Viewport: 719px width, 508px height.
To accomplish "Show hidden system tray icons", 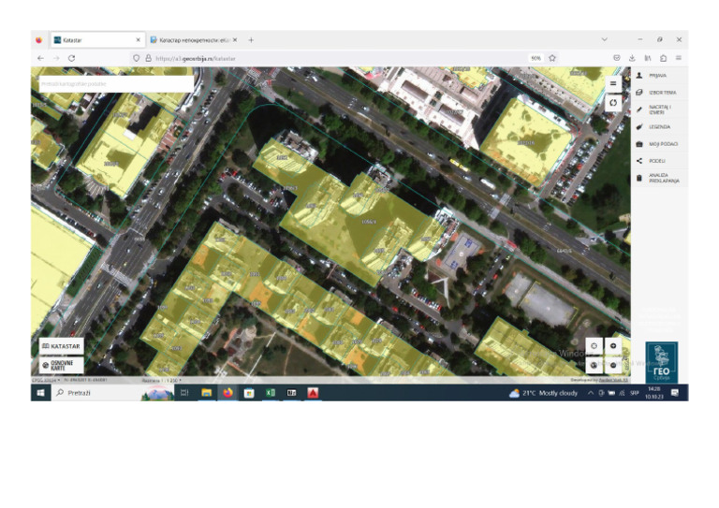I will coord(591,393).
